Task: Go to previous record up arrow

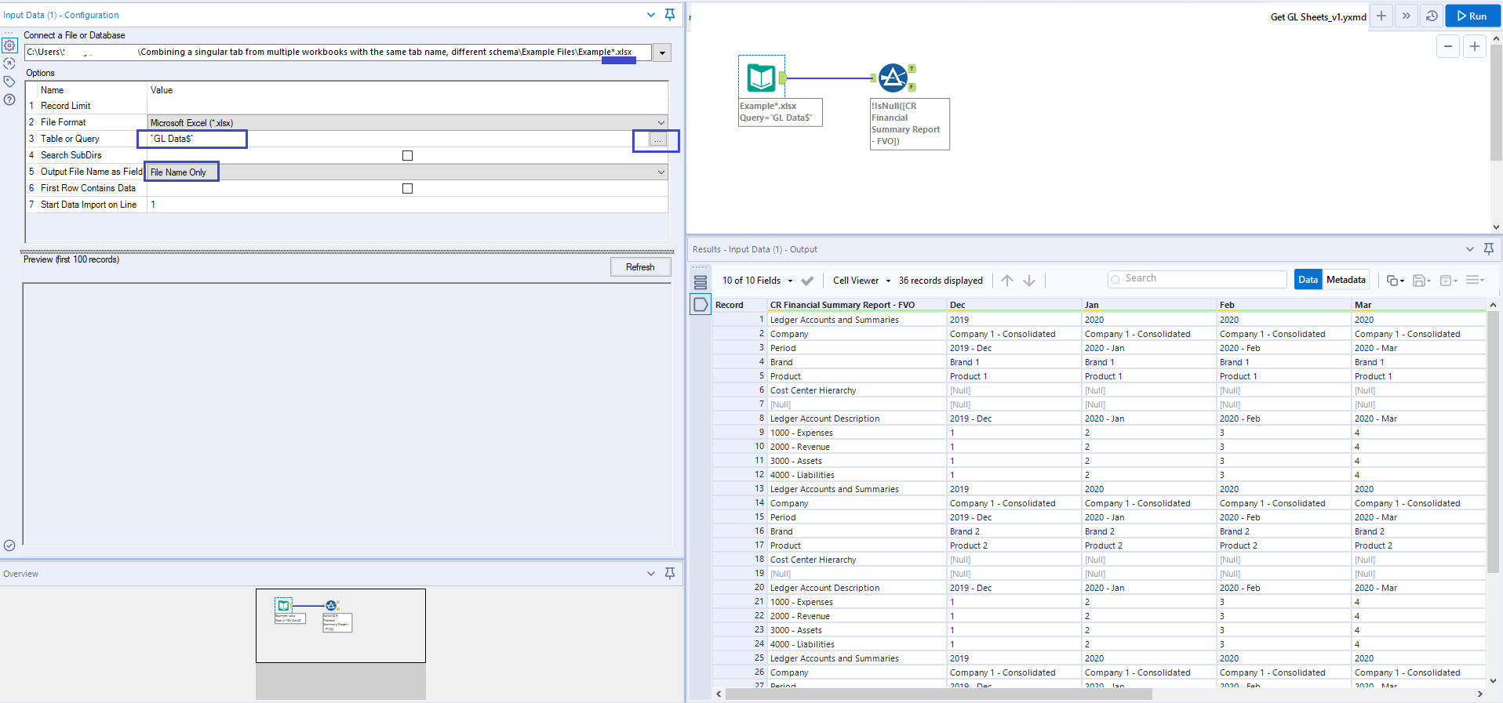Action: (x=1007, y=281)
